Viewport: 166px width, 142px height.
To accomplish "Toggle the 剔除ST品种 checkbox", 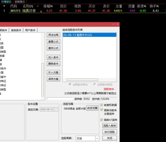I will tap(102, 120).
